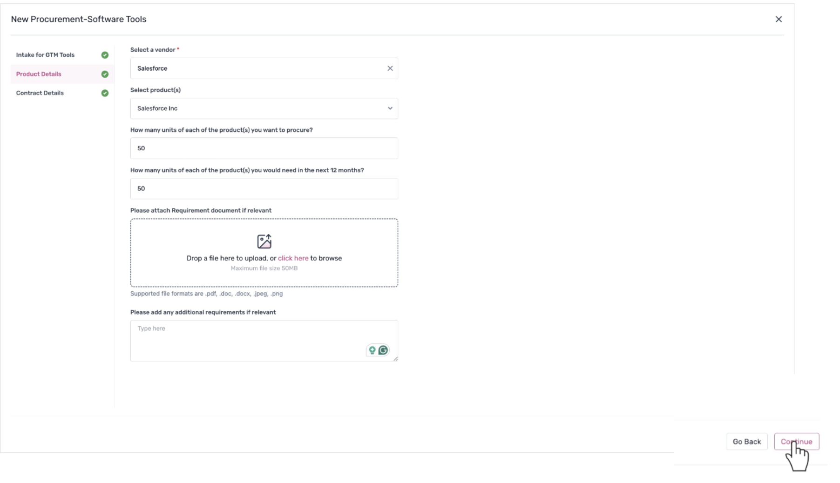The image size is (840, 483).
Task: Click green checkmark beside Contract Details
Action: pos(105,93)
